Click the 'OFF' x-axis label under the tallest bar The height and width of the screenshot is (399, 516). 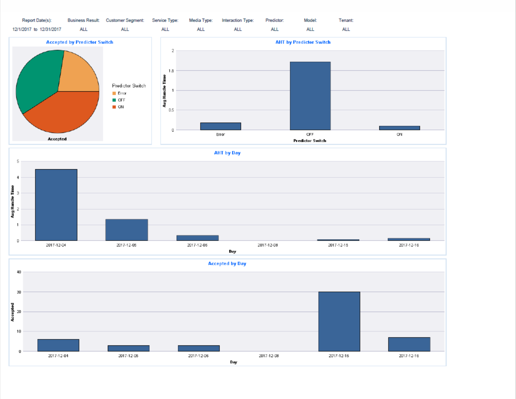310,135
